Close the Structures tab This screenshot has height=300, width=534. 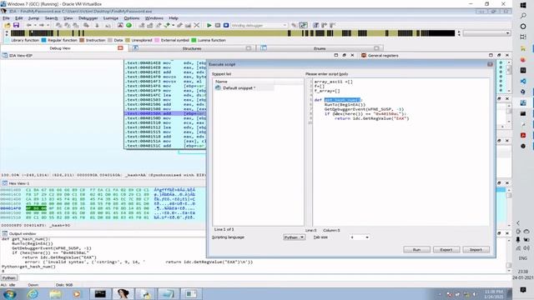click(x=249, y=48)
